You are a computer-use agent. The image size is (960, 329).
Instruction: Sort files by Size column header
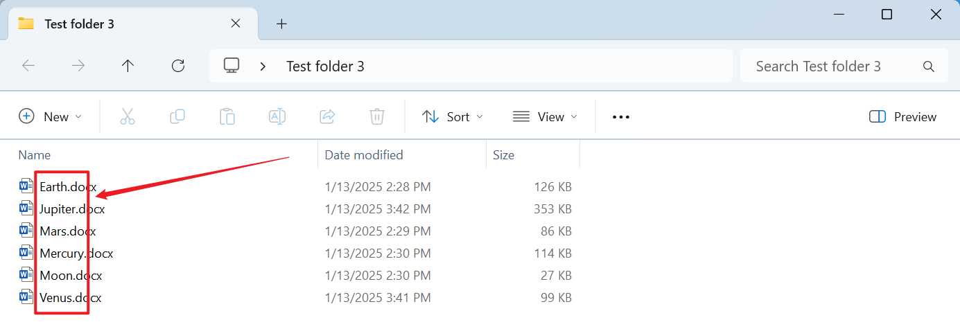click(x=504, y=155)
